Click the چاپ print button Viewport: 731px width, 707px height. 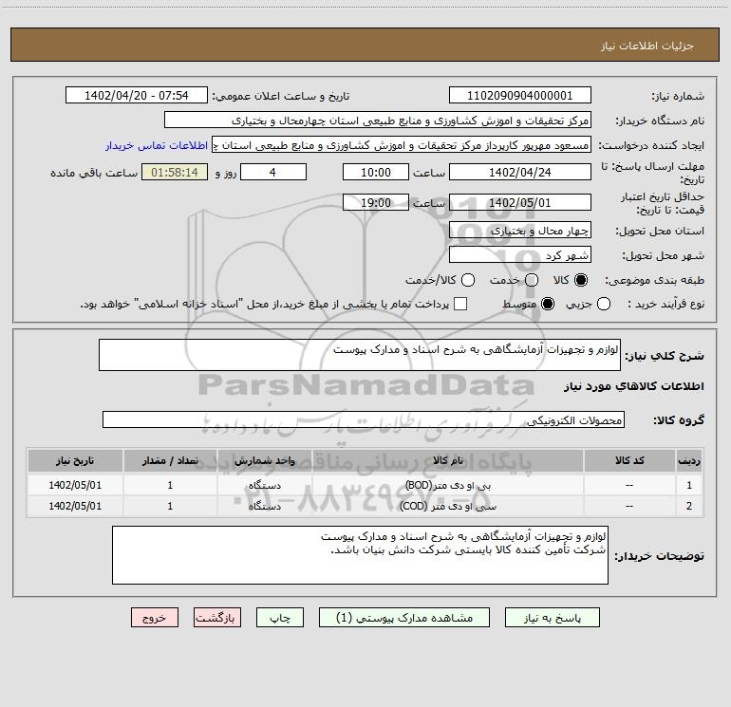[280, 618]
